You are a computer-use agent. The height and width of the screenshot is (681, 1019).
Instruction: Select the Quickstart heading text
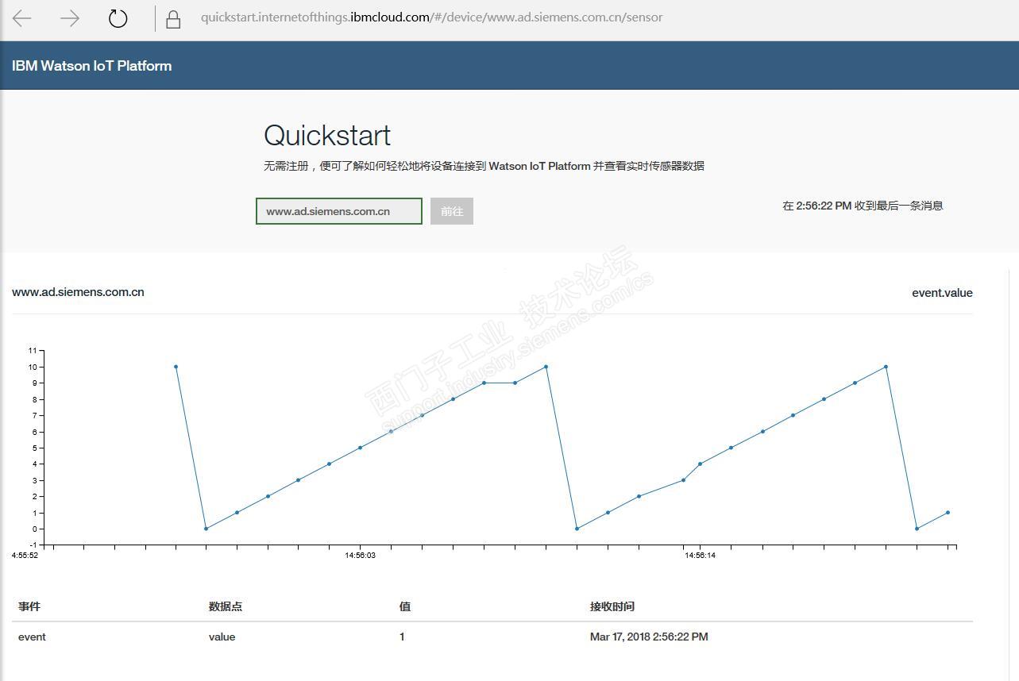click(327, 135)
